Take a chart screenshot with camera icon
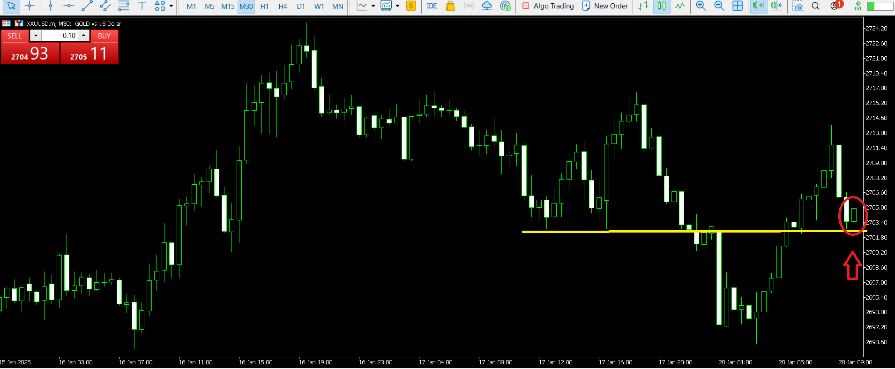The height and width of the screenshot is (369, 895). 798,6
